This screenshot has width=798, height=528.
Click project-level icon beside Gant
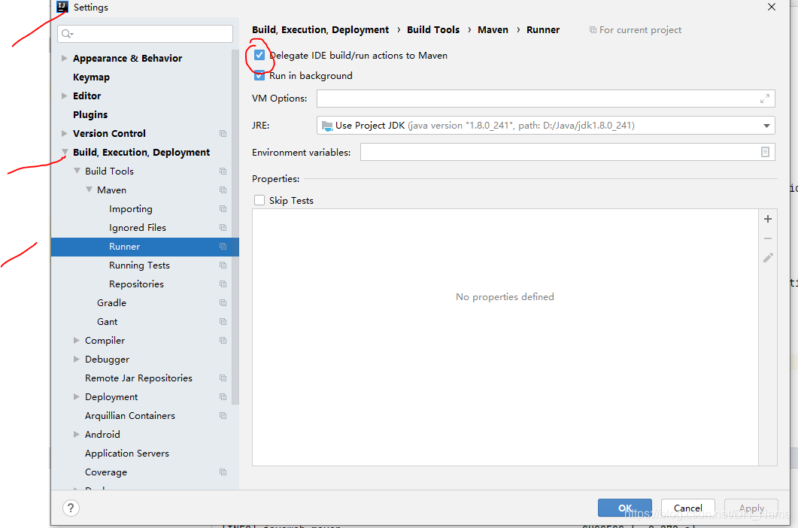pos(223,322)
